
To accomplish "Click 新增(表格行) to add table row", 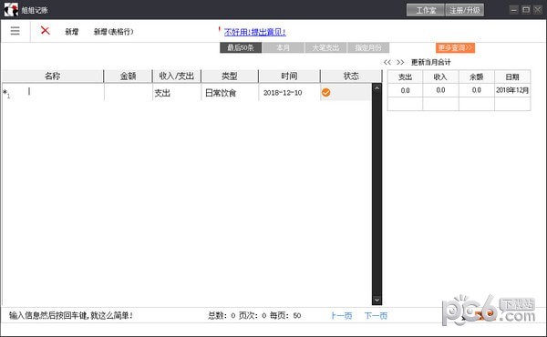I will coord(113,32).
